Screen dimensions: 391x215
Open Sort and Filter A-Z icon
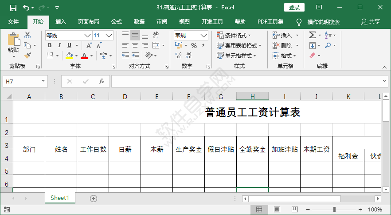[x=328, y=35]
